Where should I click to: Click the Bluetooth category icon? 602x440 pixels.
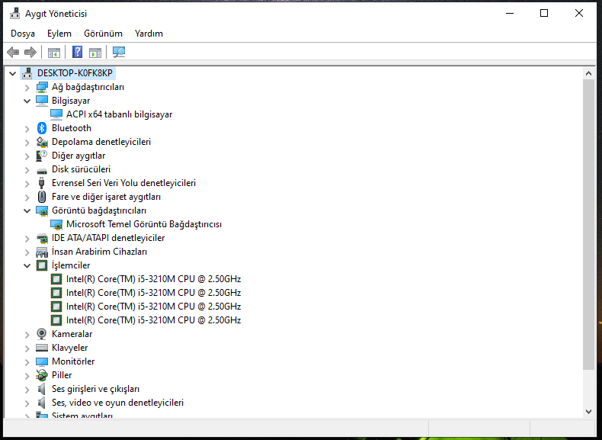click(42, 128)
